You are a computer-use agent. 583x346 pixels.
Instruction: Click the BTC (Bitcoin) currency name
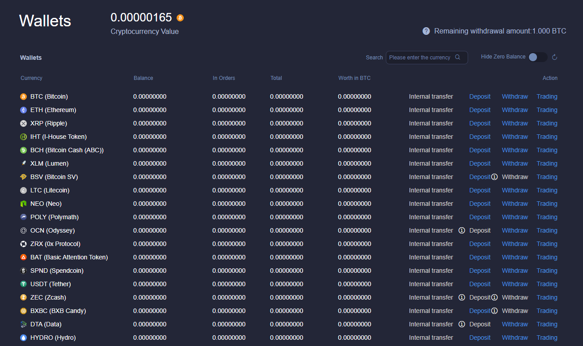coord(49,96)
